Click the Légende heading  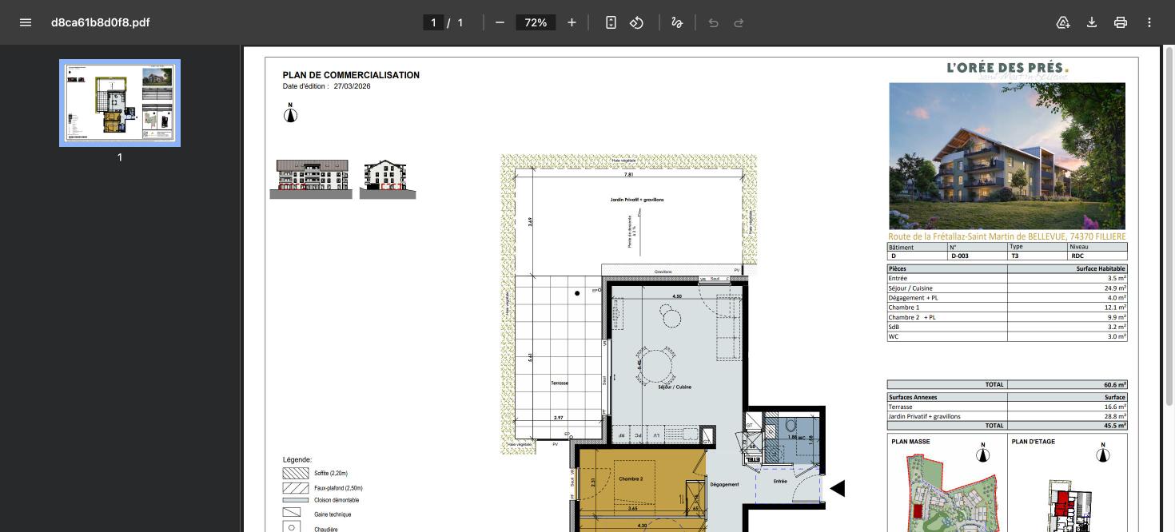coord(297,460)
